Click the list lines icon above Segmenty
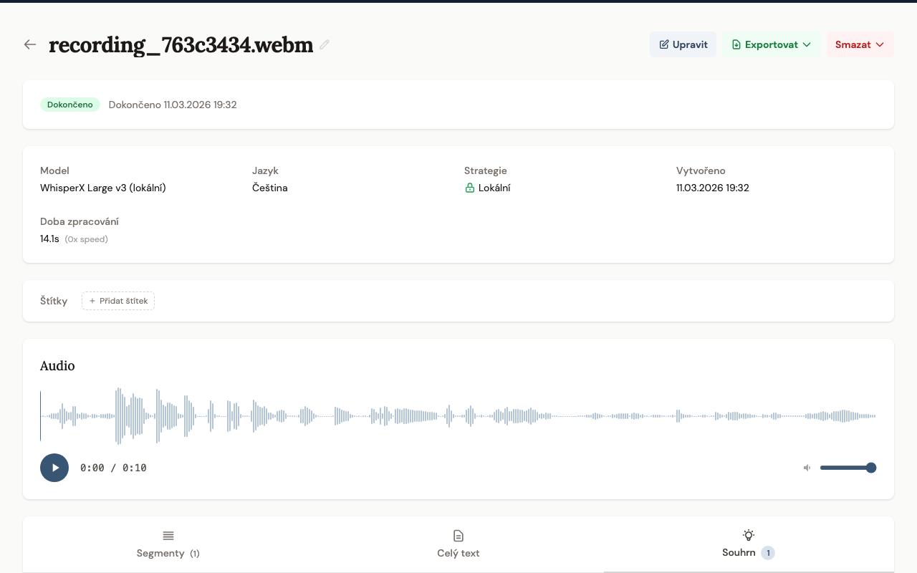The image size is (917, 573). pyautogui.click(x=168, y=536)
